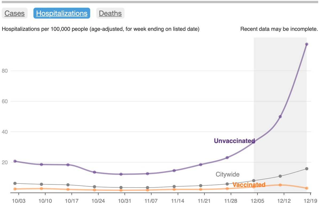
Task: Switch to the Cases tab
Action: coord(15,13)
